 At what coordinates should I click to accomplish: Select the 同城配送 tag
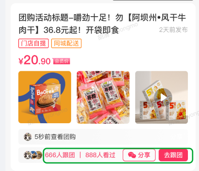[x=66, y=43]
